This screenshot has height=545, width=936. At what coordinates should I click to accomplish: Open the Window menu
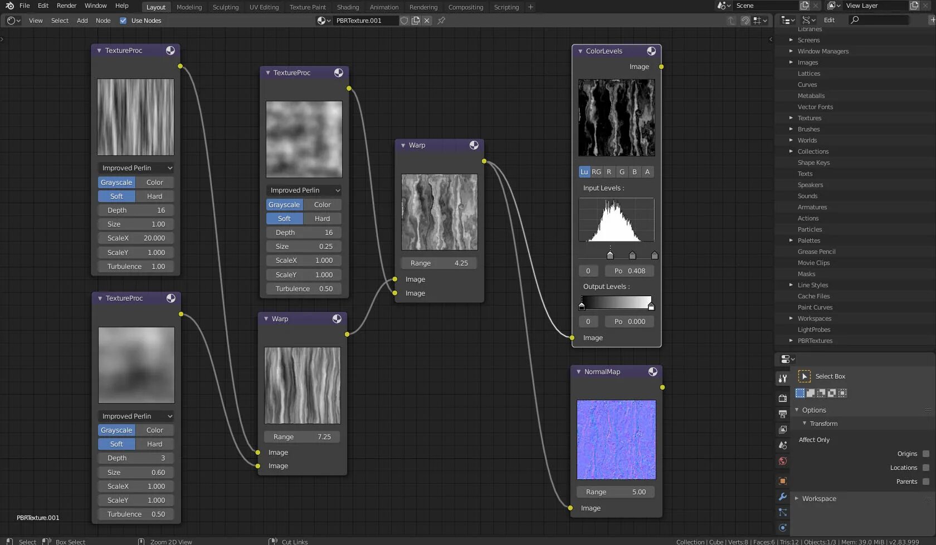[x=95, y=6]
